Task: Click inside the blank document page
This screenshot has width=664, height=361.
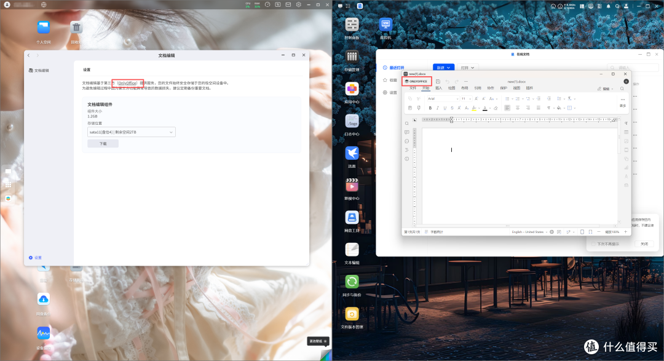Action: [x=520, y=176]
